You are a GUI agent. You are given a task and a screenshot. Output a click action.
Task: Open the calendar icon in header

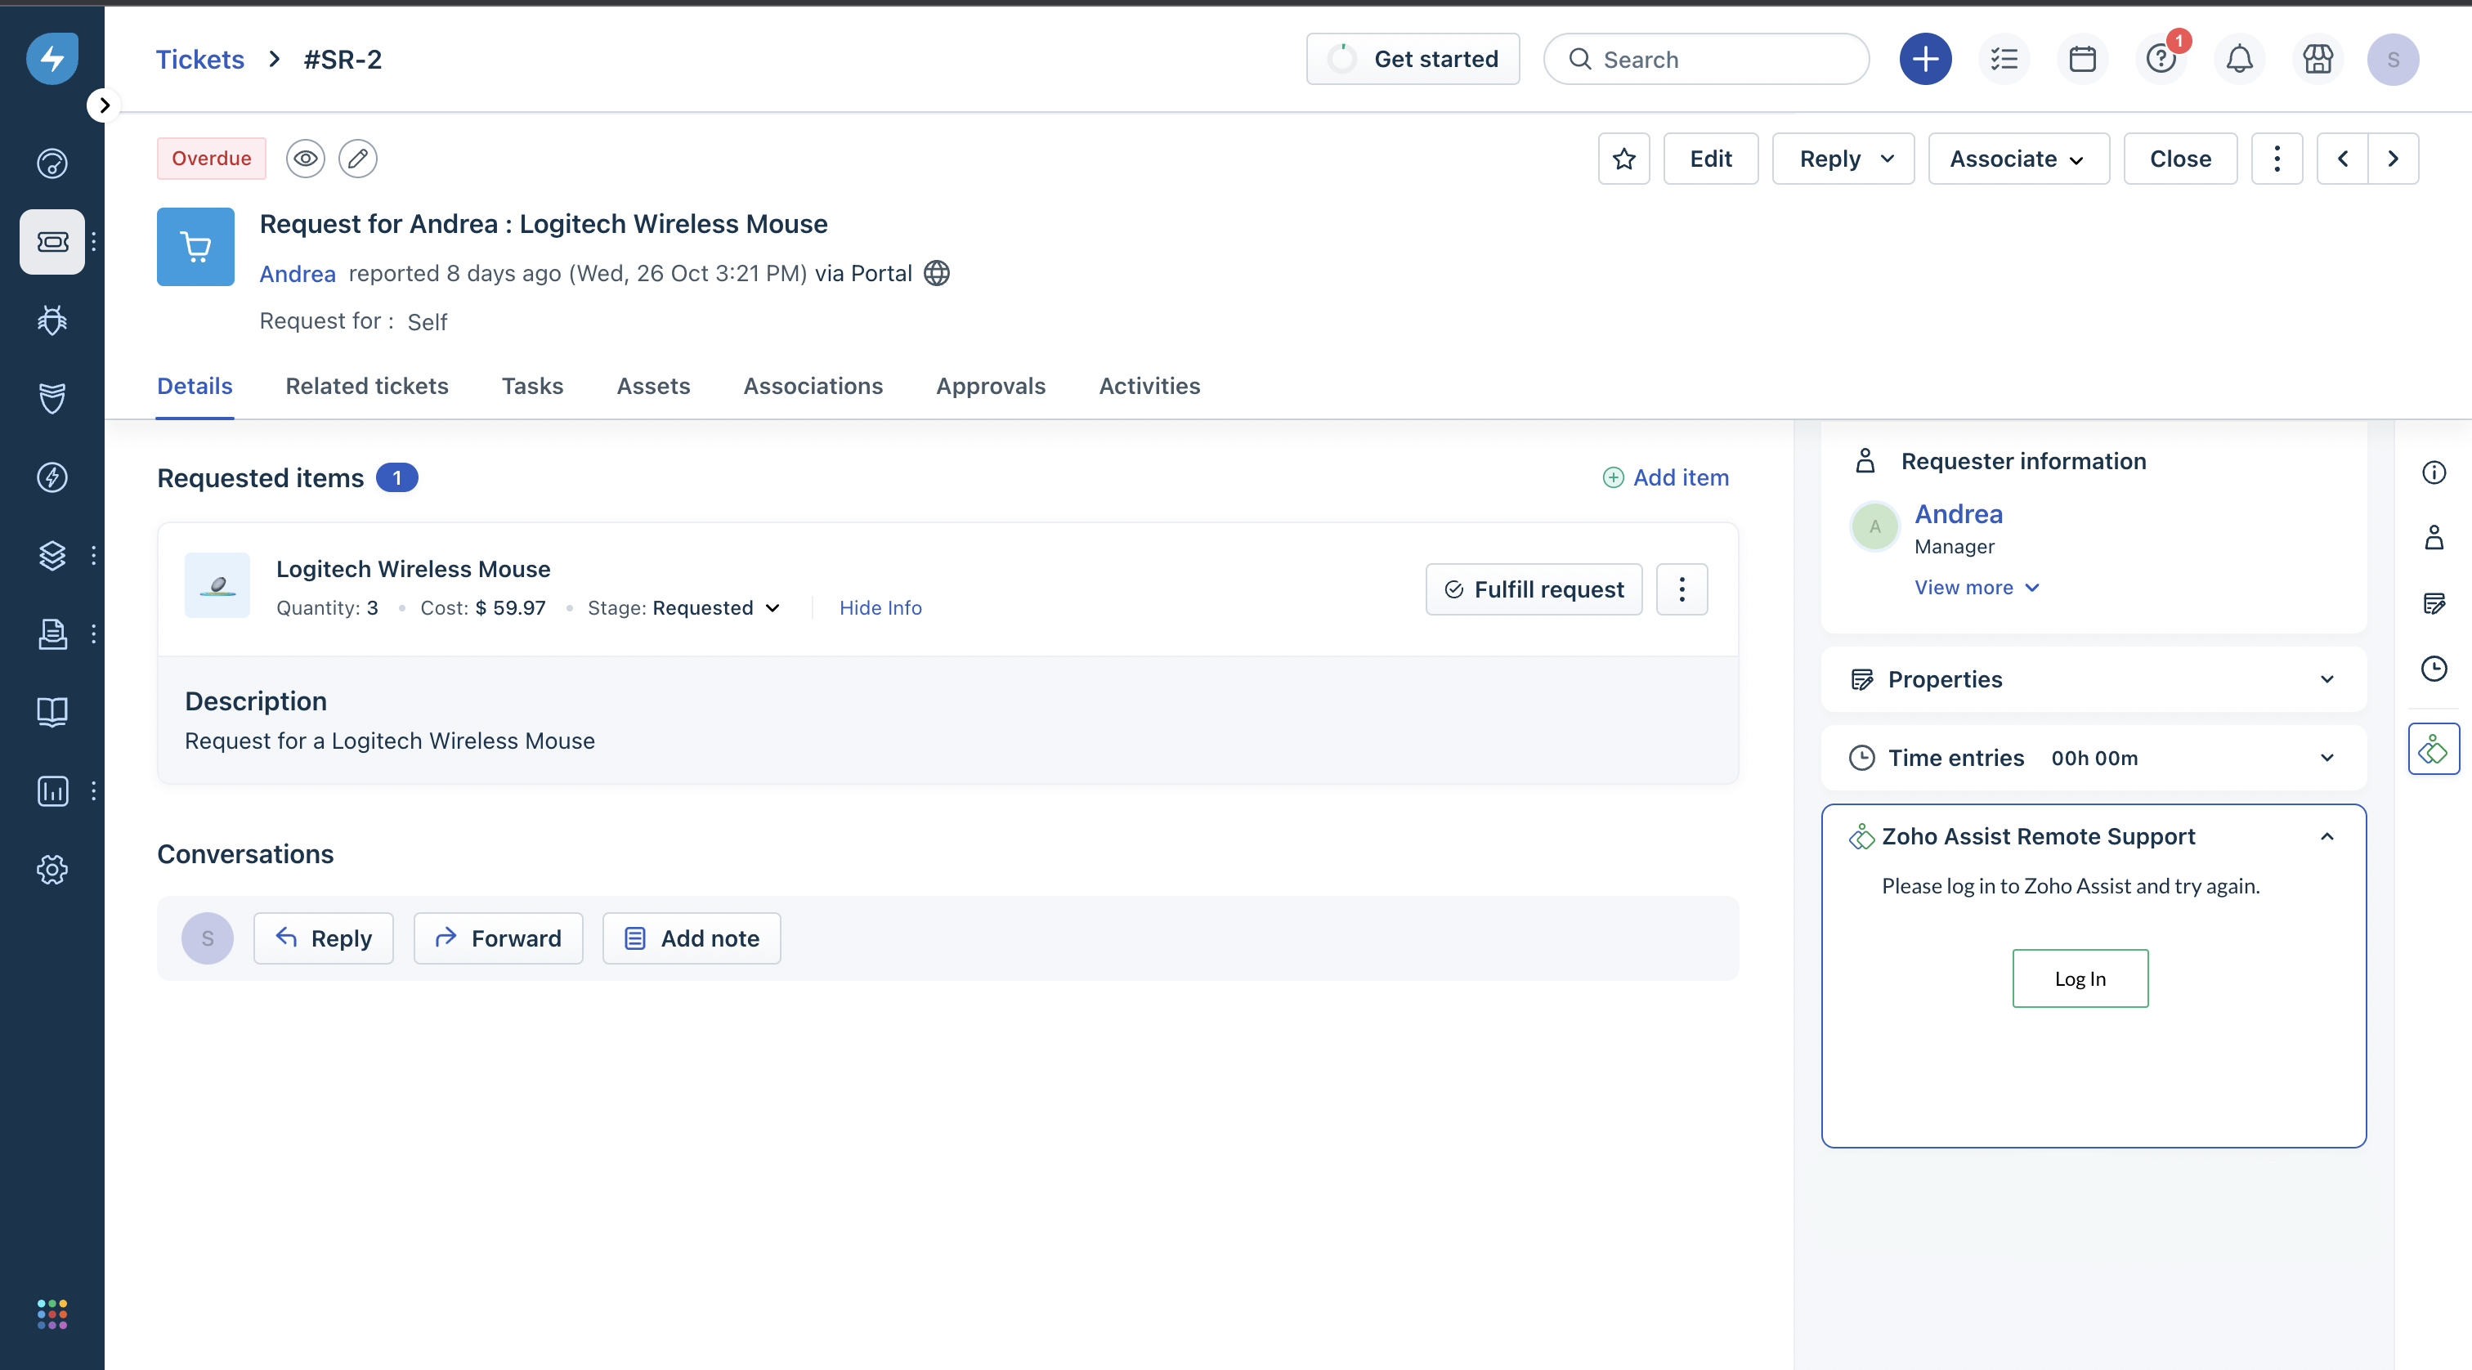point(2082,60)
